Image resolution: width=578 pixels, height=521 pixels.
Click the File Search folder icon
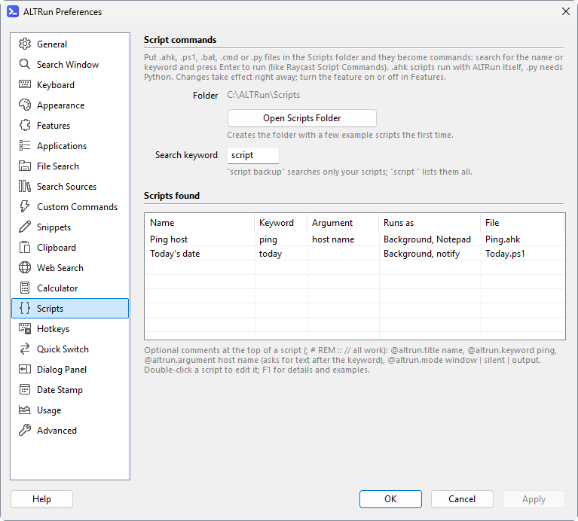(x=25, y=166)
